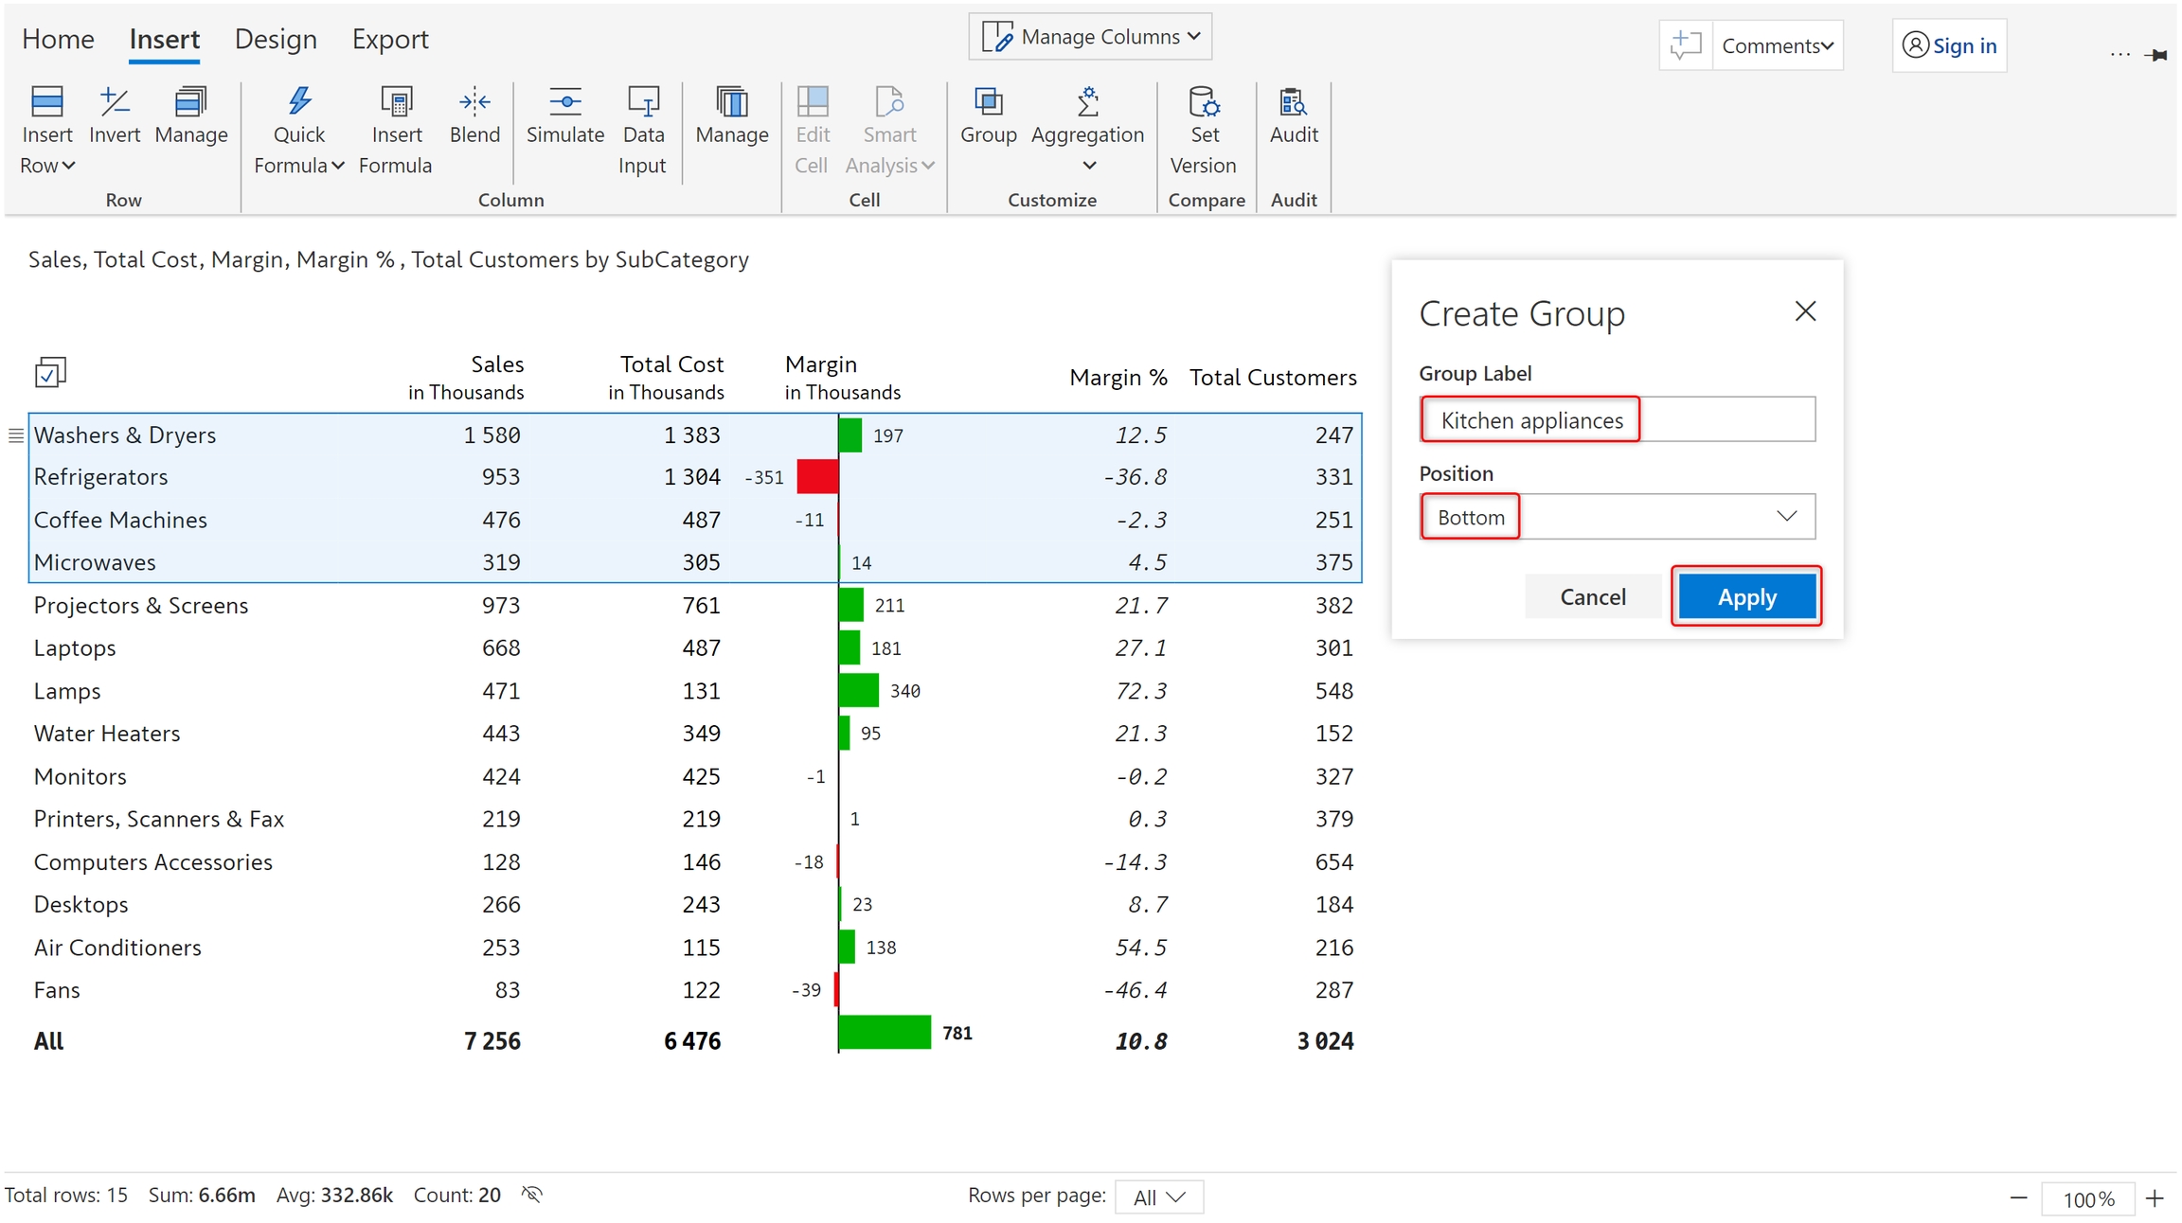Toggle the select-all checkbox above the rows

pyautogui.click(x=49, y=373)
